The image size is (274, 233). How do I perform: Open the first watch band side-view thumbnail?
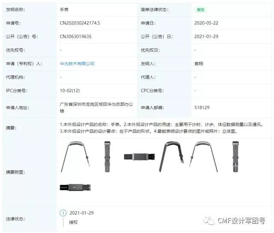click(76, 157)
